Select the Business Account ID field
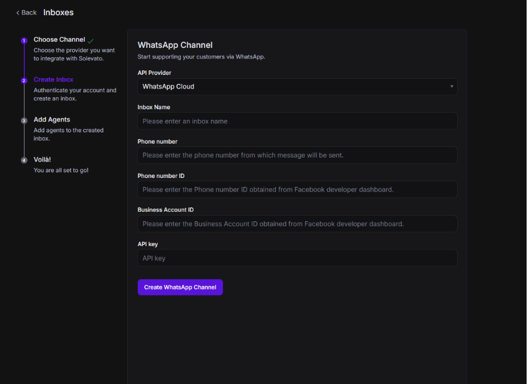527x384 pixels. pos(297,224)
